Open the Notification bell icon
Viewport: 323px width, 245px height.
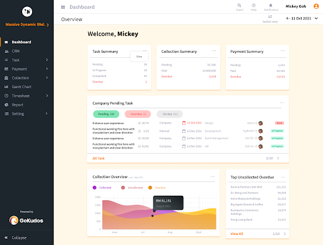pyautogui.click(x=271, y=6)
